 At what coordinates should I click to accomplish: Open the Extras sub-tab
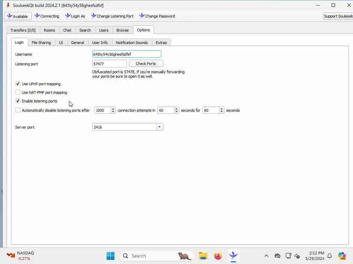(x=161, y=42)
